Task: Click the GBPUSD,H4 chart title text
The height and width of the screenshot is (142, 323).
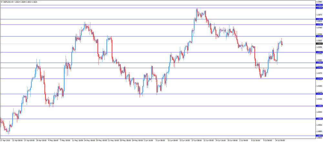Action: tap(8, 2)
